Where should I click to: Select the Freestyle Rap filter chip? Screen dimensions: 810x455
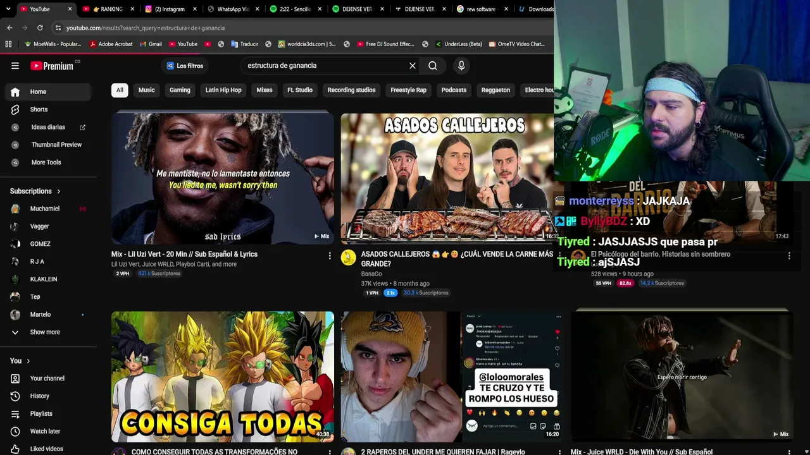pos(408,90)
